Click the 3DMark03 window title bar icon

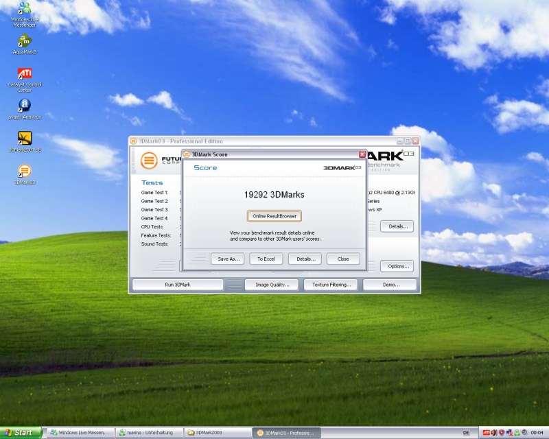[x=133, y=141]
